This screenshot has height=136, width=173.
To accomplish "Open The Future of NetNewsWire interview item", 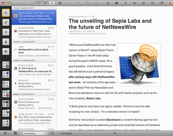I will [34, 70].
